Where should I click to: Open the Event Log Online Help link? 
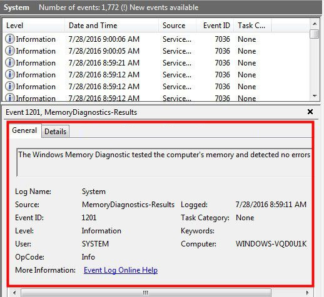tap(121, 270)
